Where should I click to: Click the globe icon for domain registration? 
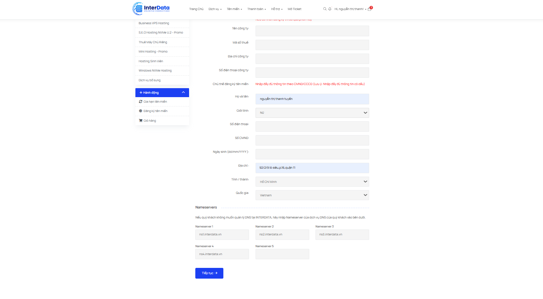coord(141,111)
